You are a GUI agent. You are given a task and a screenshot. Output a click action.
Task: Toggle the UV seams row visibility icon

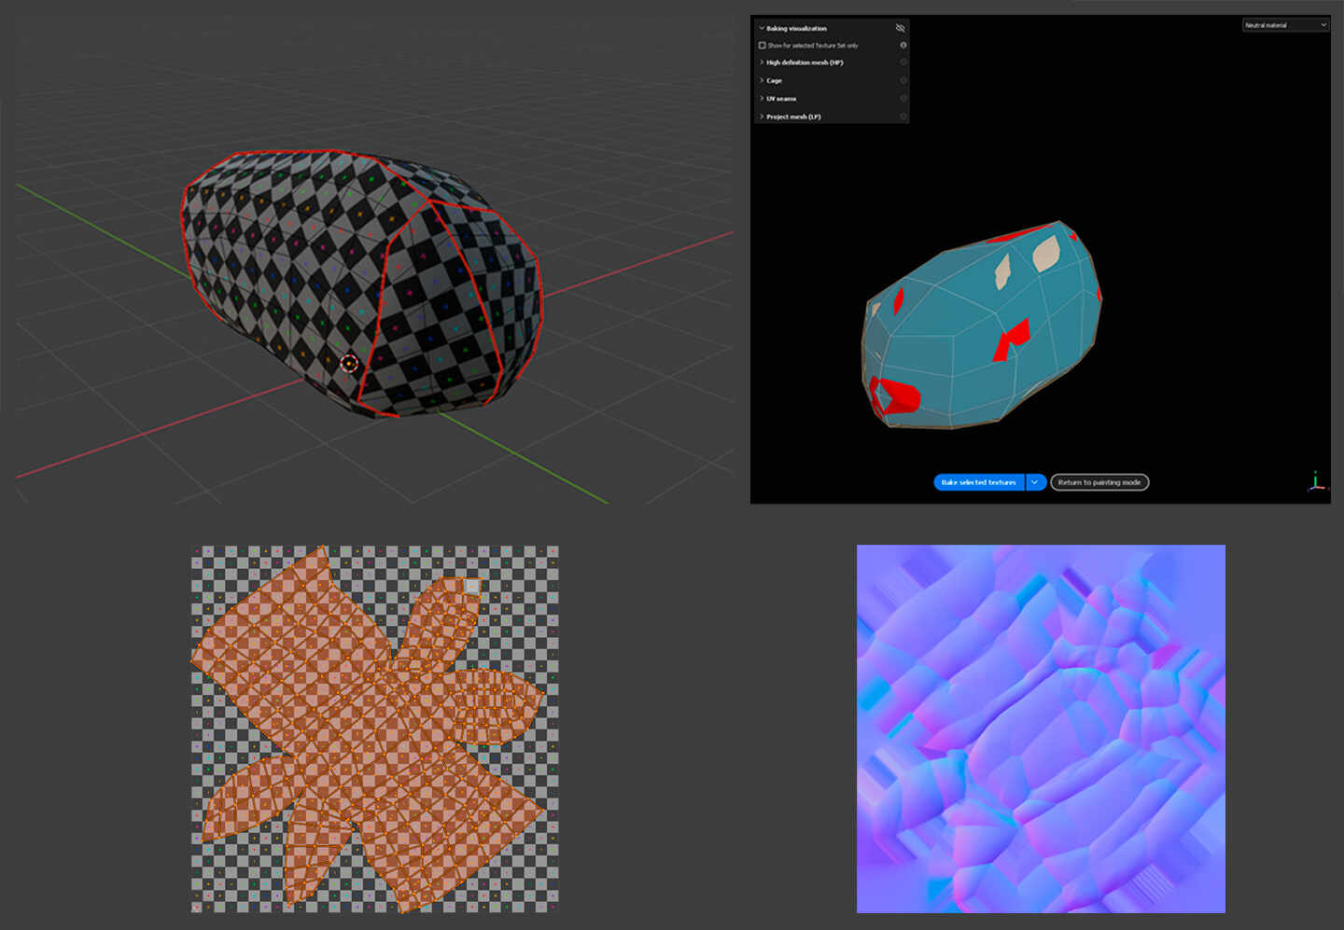[903, 98]
